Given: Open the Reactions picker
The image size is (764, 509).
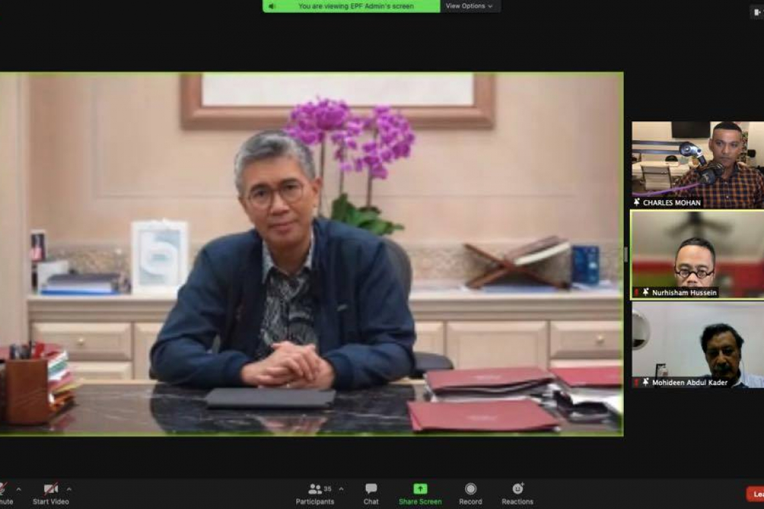Looking at the screenshot, I should (x=516, y=492).
